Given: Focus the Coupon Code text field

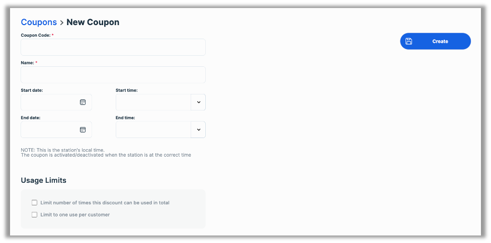Looking at the screenshot, I should (113, 47).
